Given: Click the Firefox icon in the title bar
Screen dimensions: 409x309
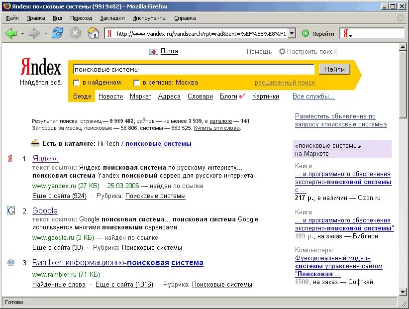Looking at the screenshot, I should 7,6.
